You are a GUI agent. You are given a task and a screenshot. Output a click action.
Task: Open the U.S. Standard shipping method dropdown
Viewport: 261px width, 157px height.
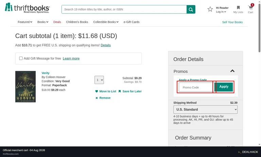[205, 110]
